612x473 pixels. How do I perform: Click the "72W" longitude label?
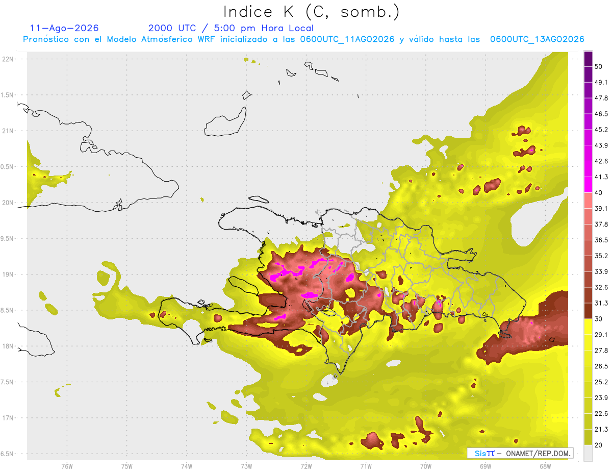(306, 466)
